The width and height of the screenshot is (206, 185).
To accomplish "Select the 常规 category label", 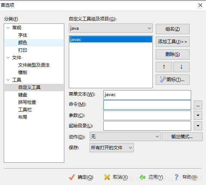I will click(17, 28).
